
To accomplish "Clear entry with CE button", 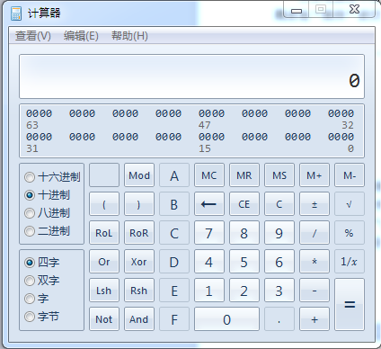I will tap(244, 204).
